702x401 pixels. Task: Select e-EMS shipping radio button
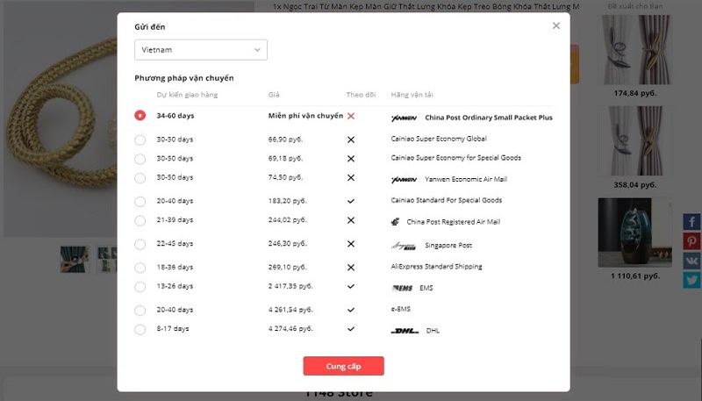(140, 310)
